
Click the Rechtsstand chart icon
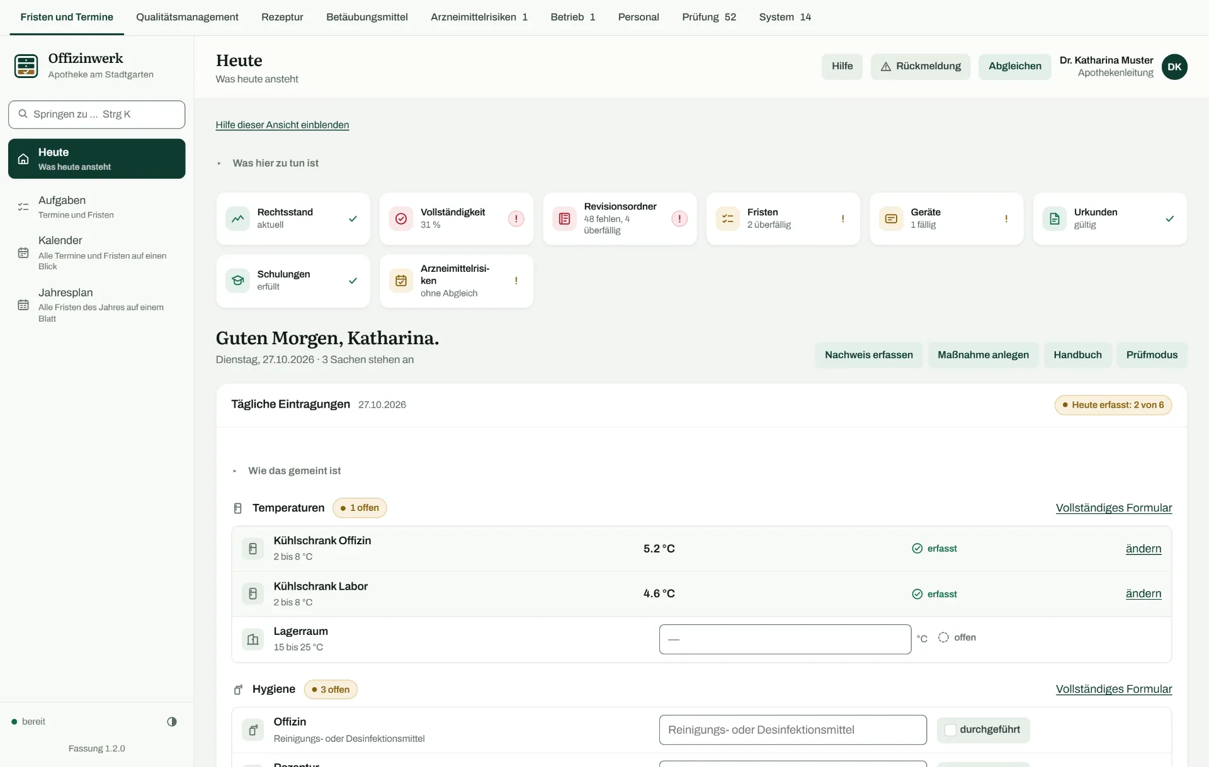point(237,218)
